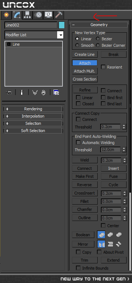Open the Create panel tab
This screenshot has height=283, width=132.
coord(6,15)
